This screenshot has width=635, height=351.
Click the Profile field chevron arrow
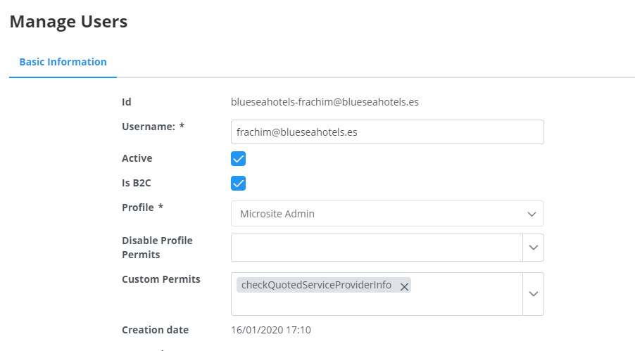click(x=532, y=214)
